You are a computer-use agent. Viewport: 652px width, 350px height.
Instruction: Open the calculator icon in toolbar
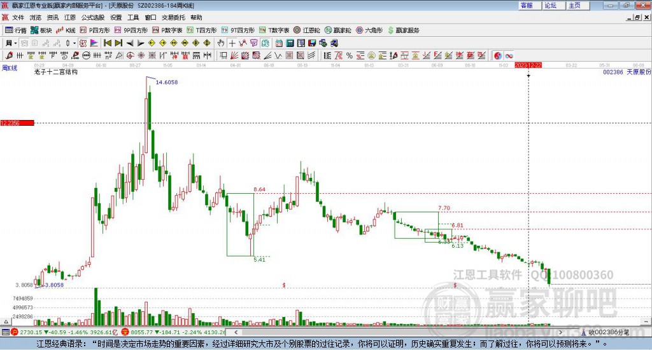tap(290, 43)
